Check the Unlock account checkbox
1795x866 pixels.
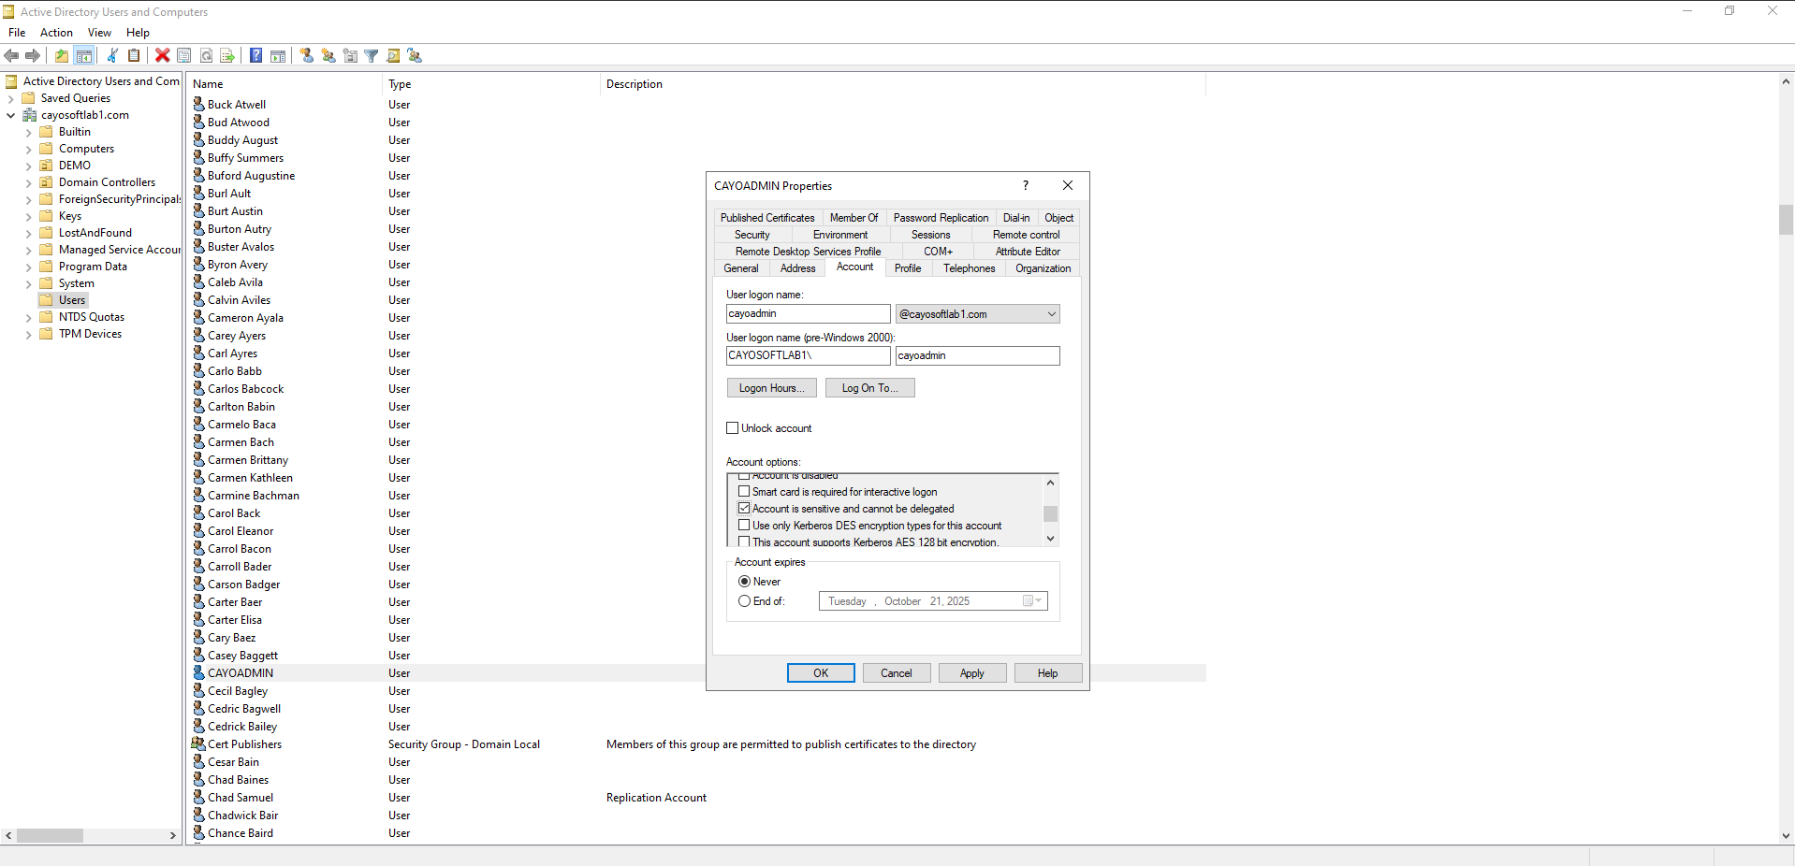point(733,428)
